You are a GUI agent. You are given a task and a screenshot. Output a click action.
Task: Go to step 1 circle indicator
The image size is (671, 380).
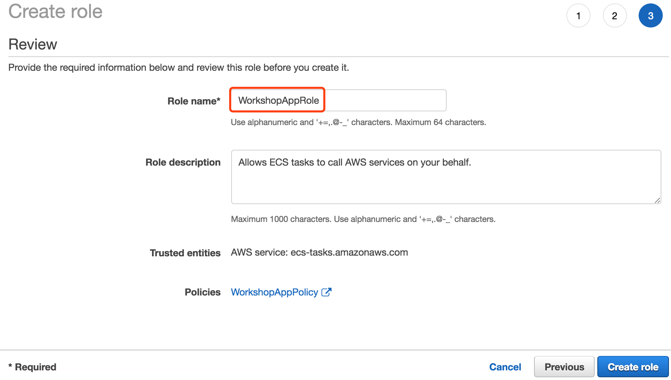tap(578, 16)
